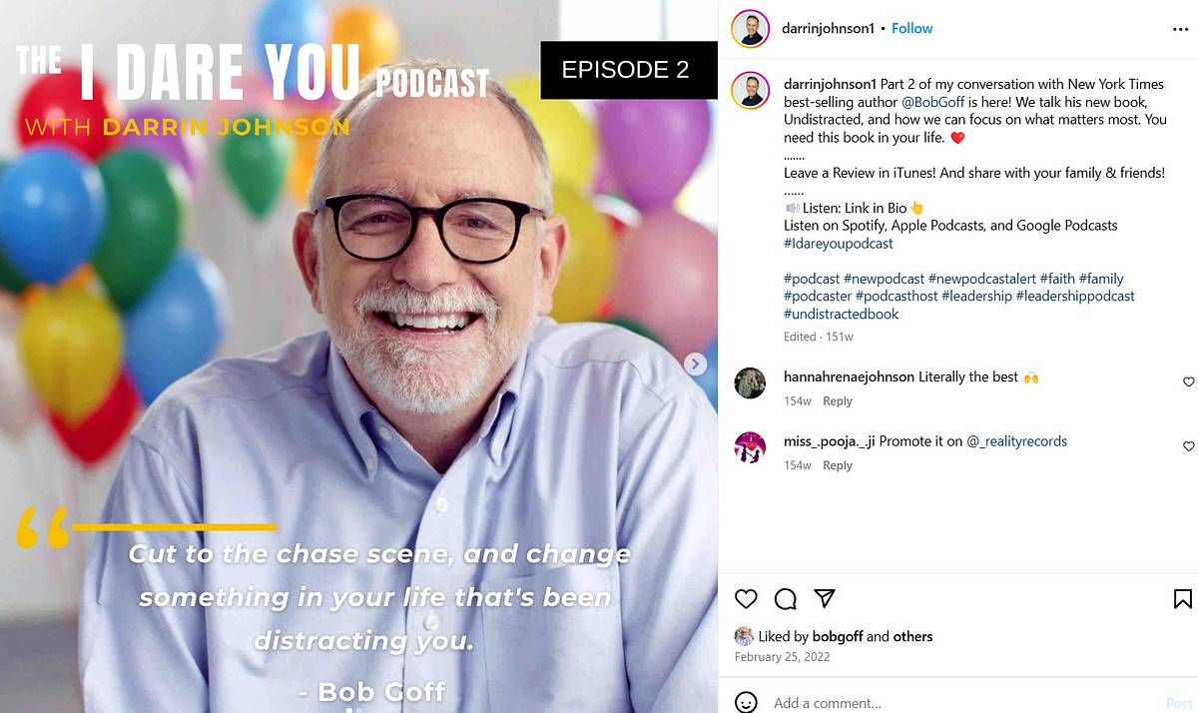Open the @_realityrecords mention
The image size is (1198, 713).
point(1017,440)
